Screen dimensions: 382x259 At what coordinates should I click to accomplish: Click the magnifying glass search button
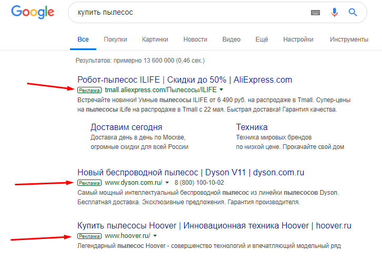353,13
